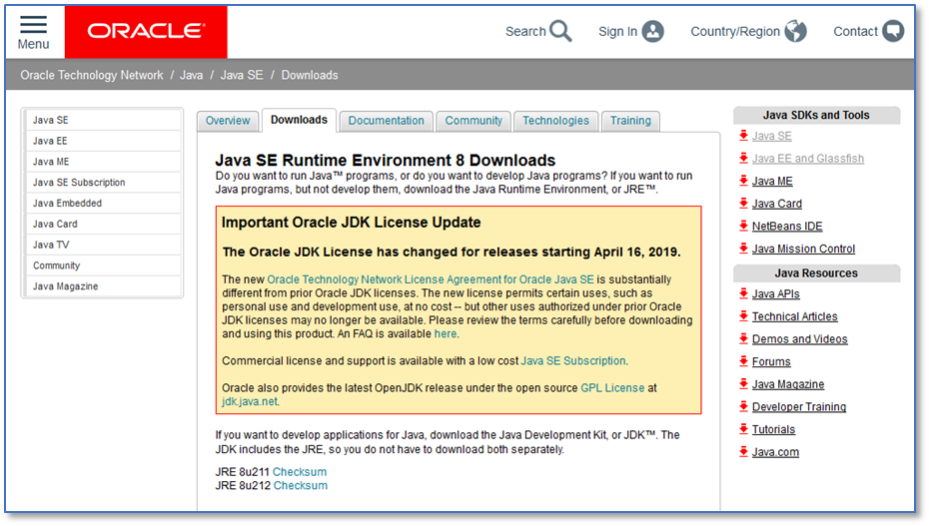Click Oracle Technology Network breadcrumb
Screen dimensions: 929x526
pyautogui.click(x=91, y=75)
